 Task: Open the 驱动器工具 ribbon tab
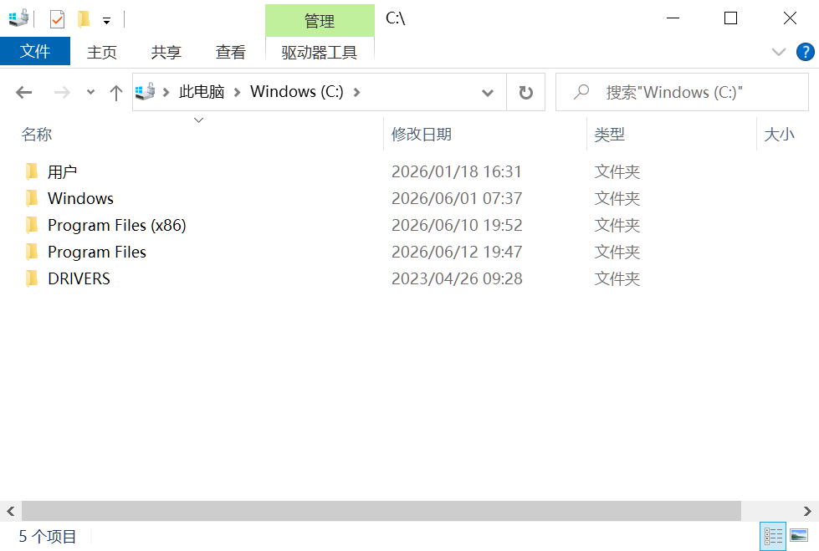click(x=320, y=52)
